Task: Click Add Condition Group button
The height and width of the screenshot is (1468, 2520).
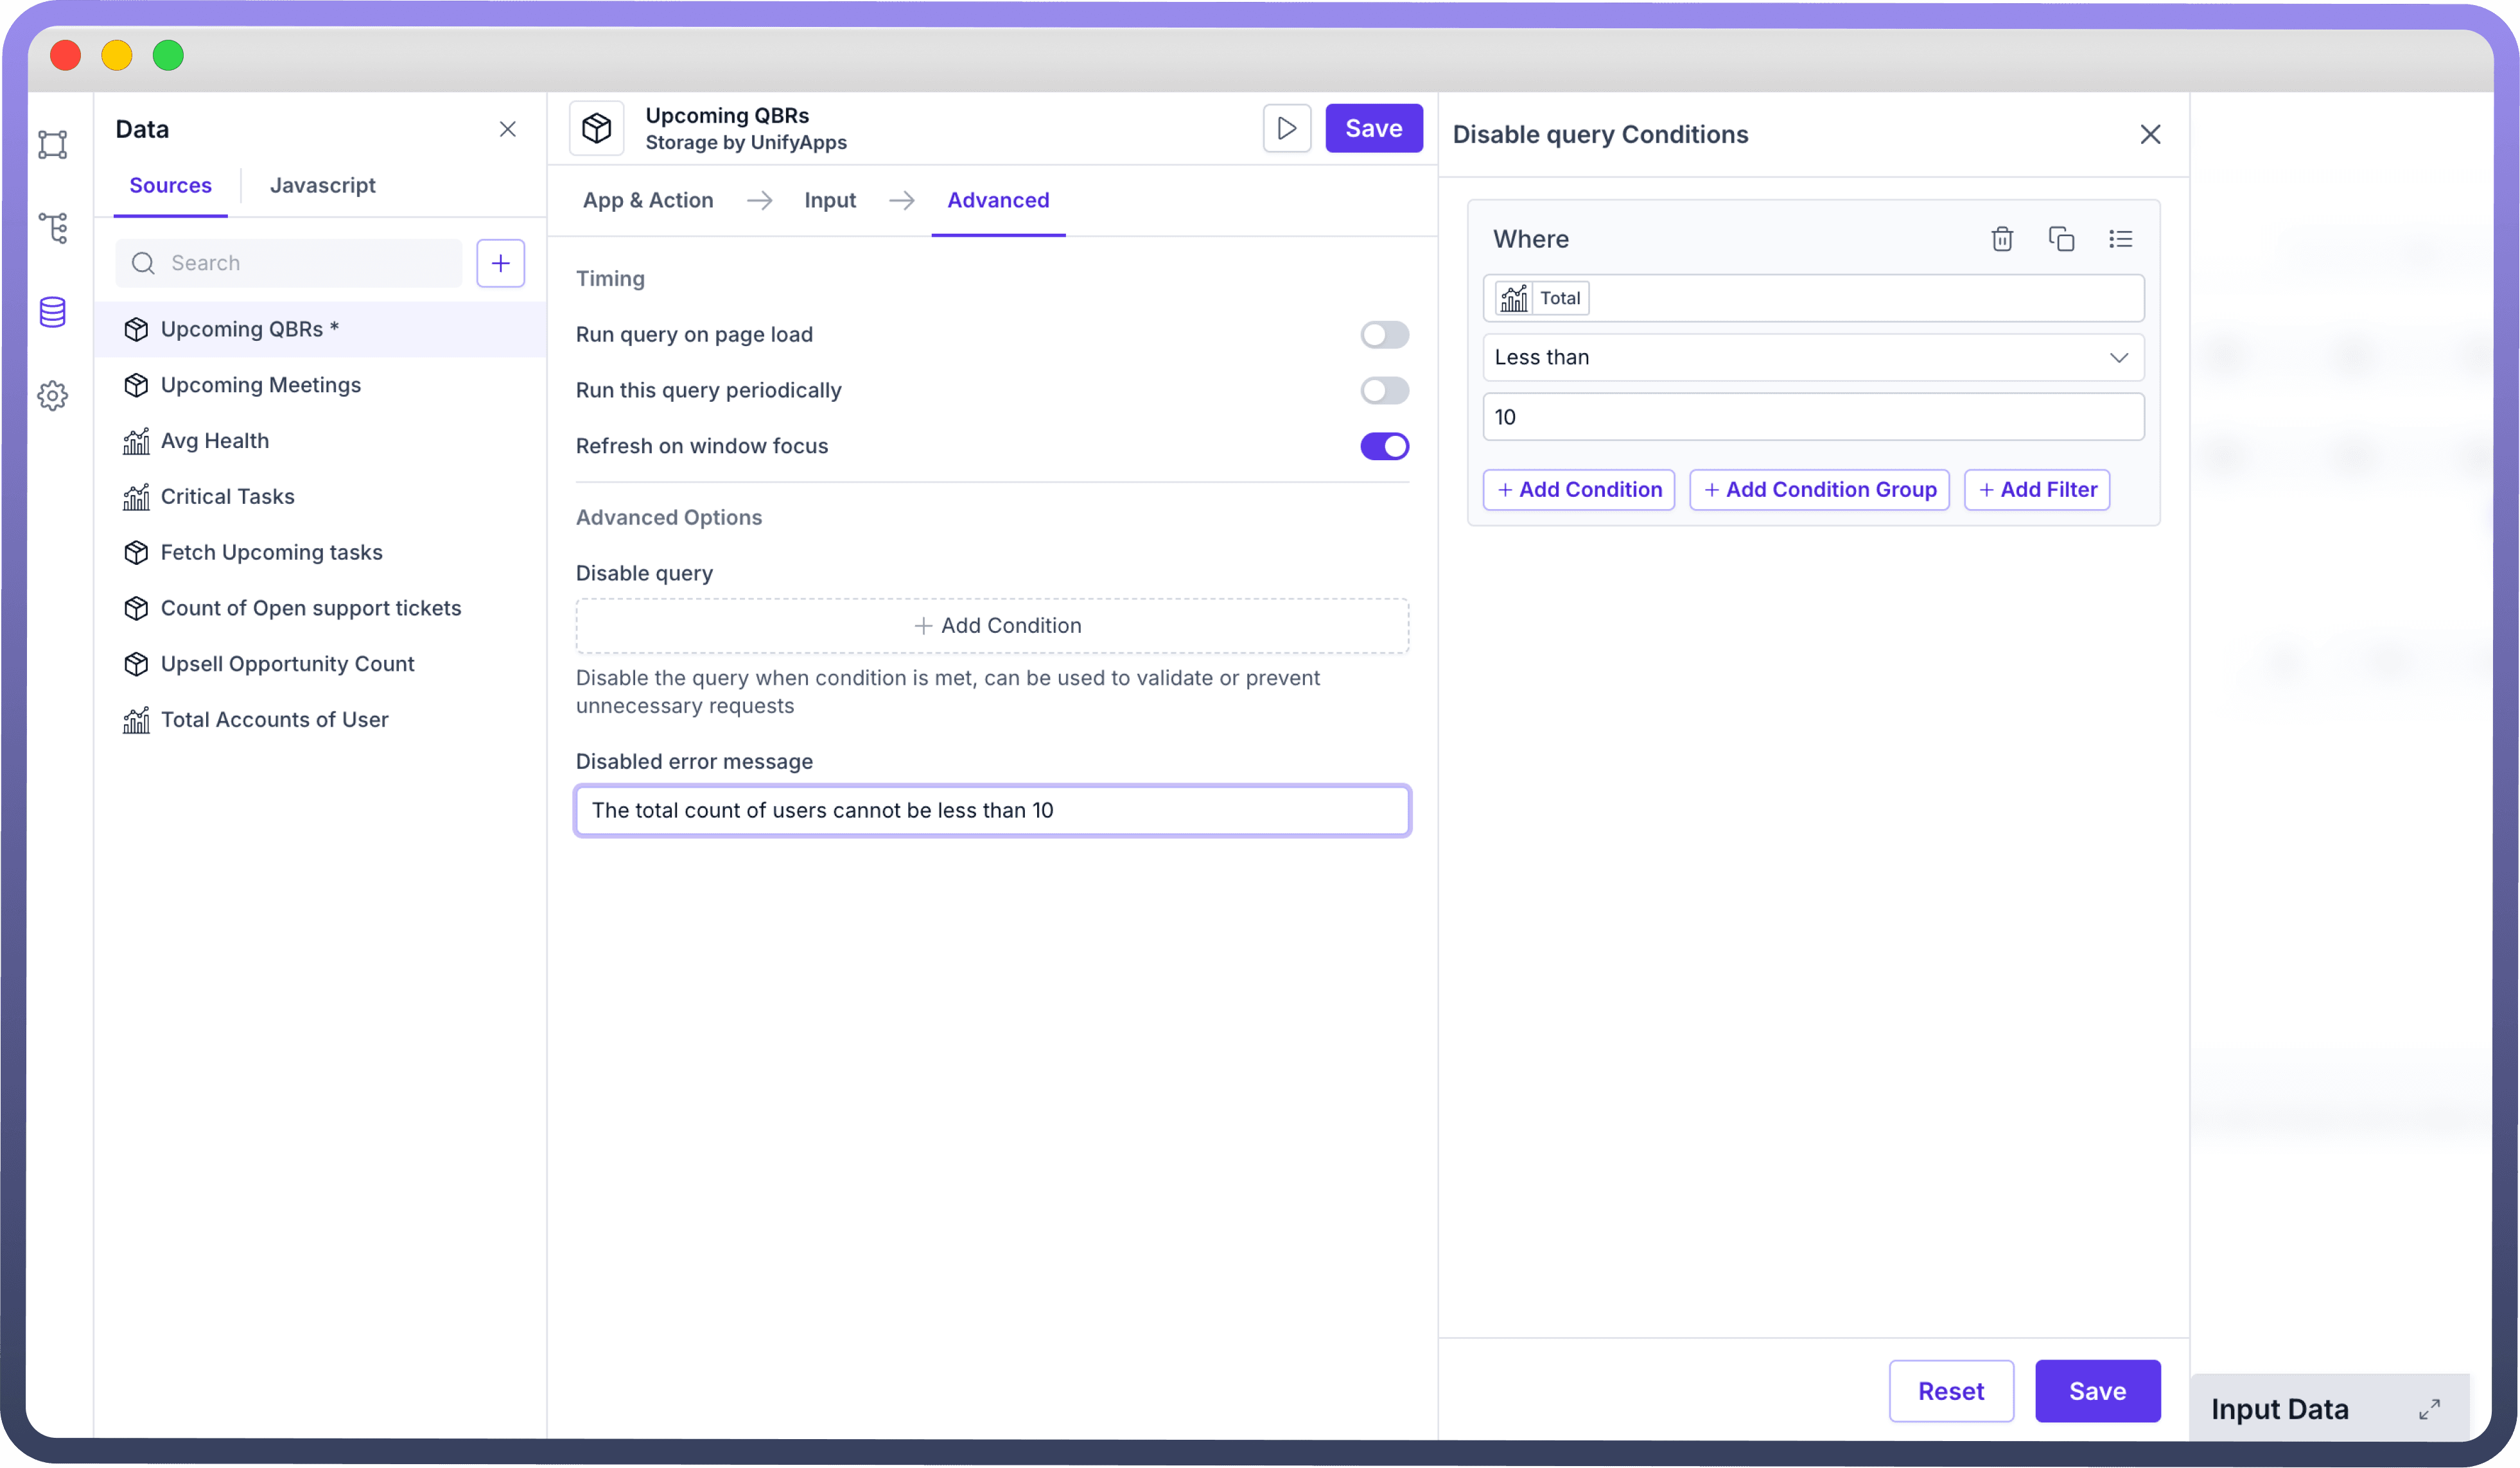Action: coord(1819,490)
